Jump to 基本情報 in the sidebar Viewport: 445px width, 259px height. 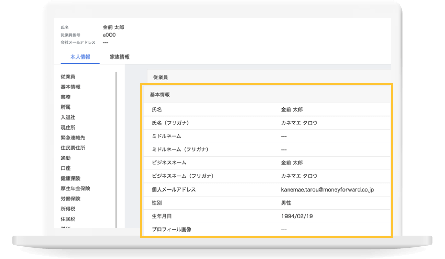click(70, 87)
